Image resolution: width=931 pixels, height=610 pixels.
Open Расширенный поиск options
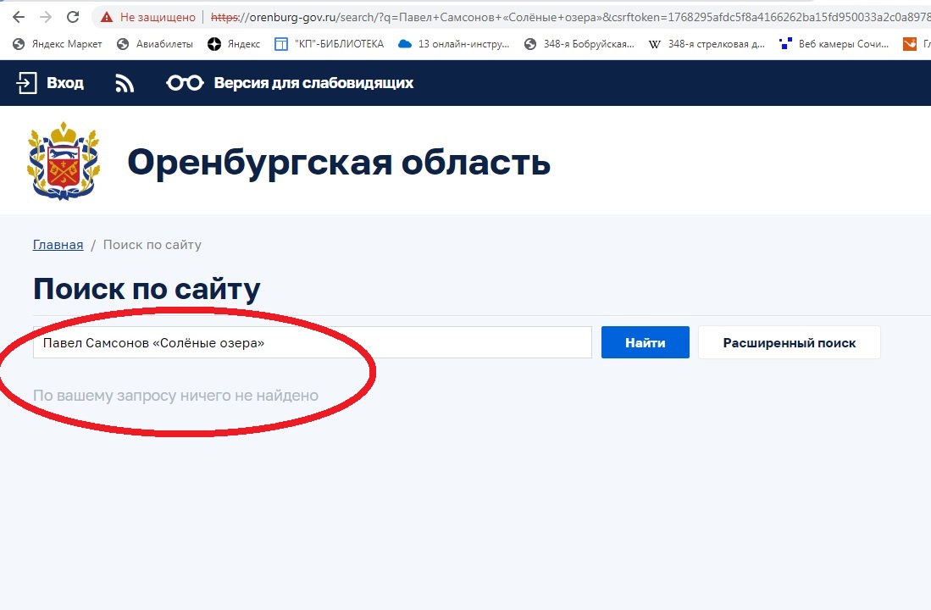(789, 343)
